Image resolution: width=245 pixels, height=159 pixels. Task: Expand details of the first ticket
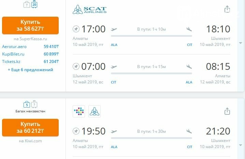[x=241, y=43]
